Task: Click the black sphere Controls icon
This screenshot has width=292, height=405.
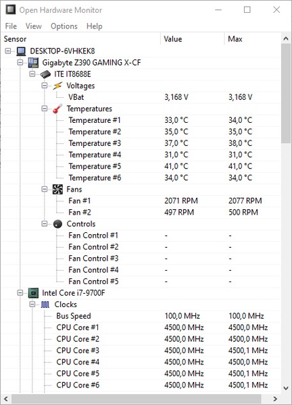Action: (57, 224)
